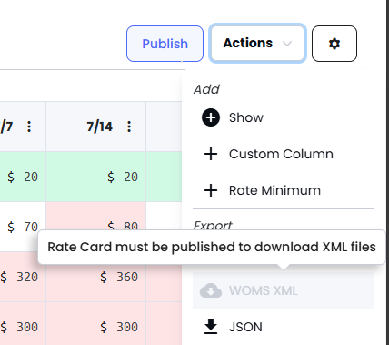This screenshot has width=389, height=345.
Task: Click the plus icon beside Rate Minimum
Action: 211,190
